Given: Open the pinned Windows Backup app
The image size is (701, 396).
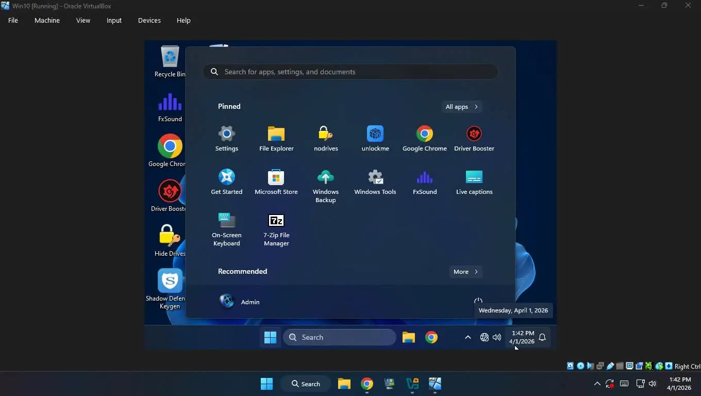Looking at the screenshot, I should [326, 186].
